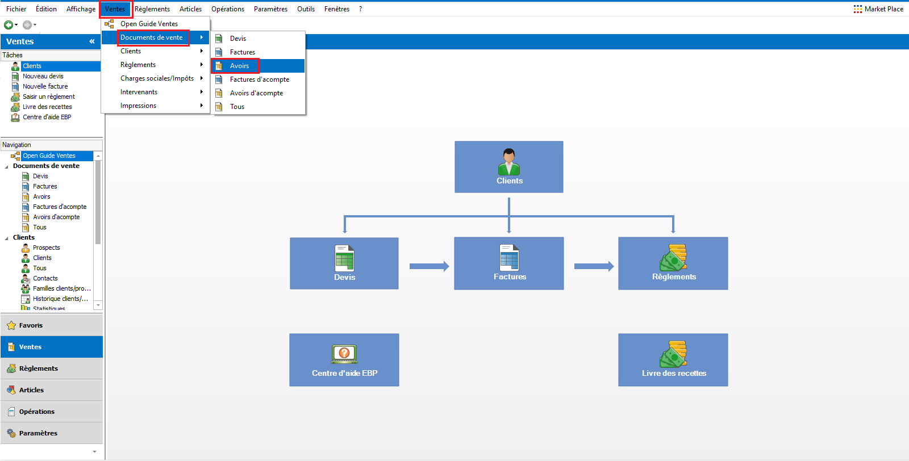Select Open Guide Ventes in the navigation tree
The height and width of the screenshot is (461, 909).
[49, 156]
